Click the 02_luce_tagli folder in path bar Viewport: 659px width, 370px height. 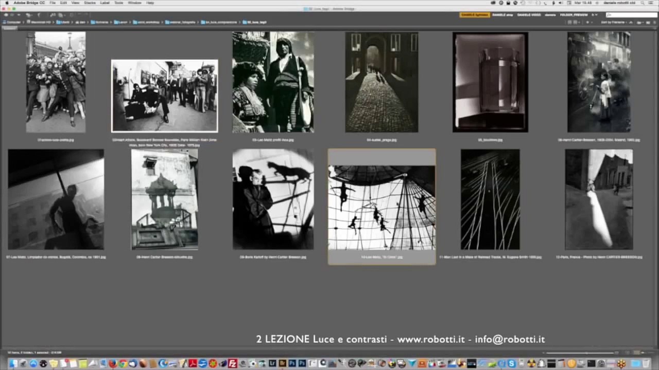tap(254, 22)
